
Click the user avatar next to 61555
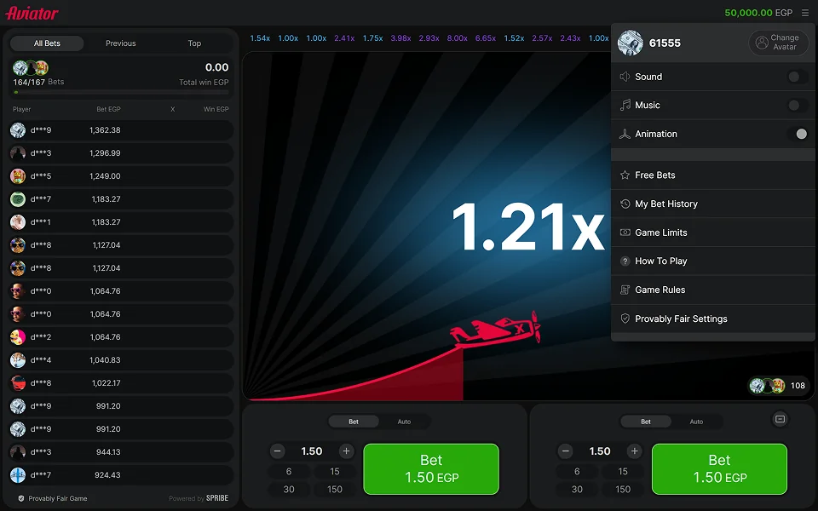631,43
